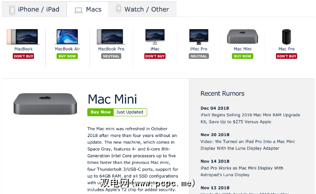Click the Dec 04 2018 date
This screenshot has width=316, height=194.
(215, 108)
